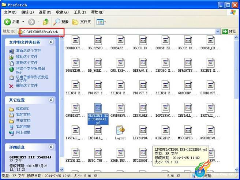This screenshot has height=180, width=240.
Task: Select the 360RESTO file icon
Action: click(x=98, y=40)
